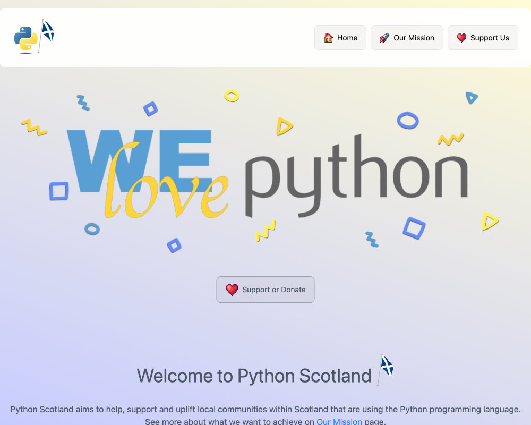Viewport: 531px width, 425px height.
Task: Click the heart icon inside Support or Donate
Action: point(231,290)
